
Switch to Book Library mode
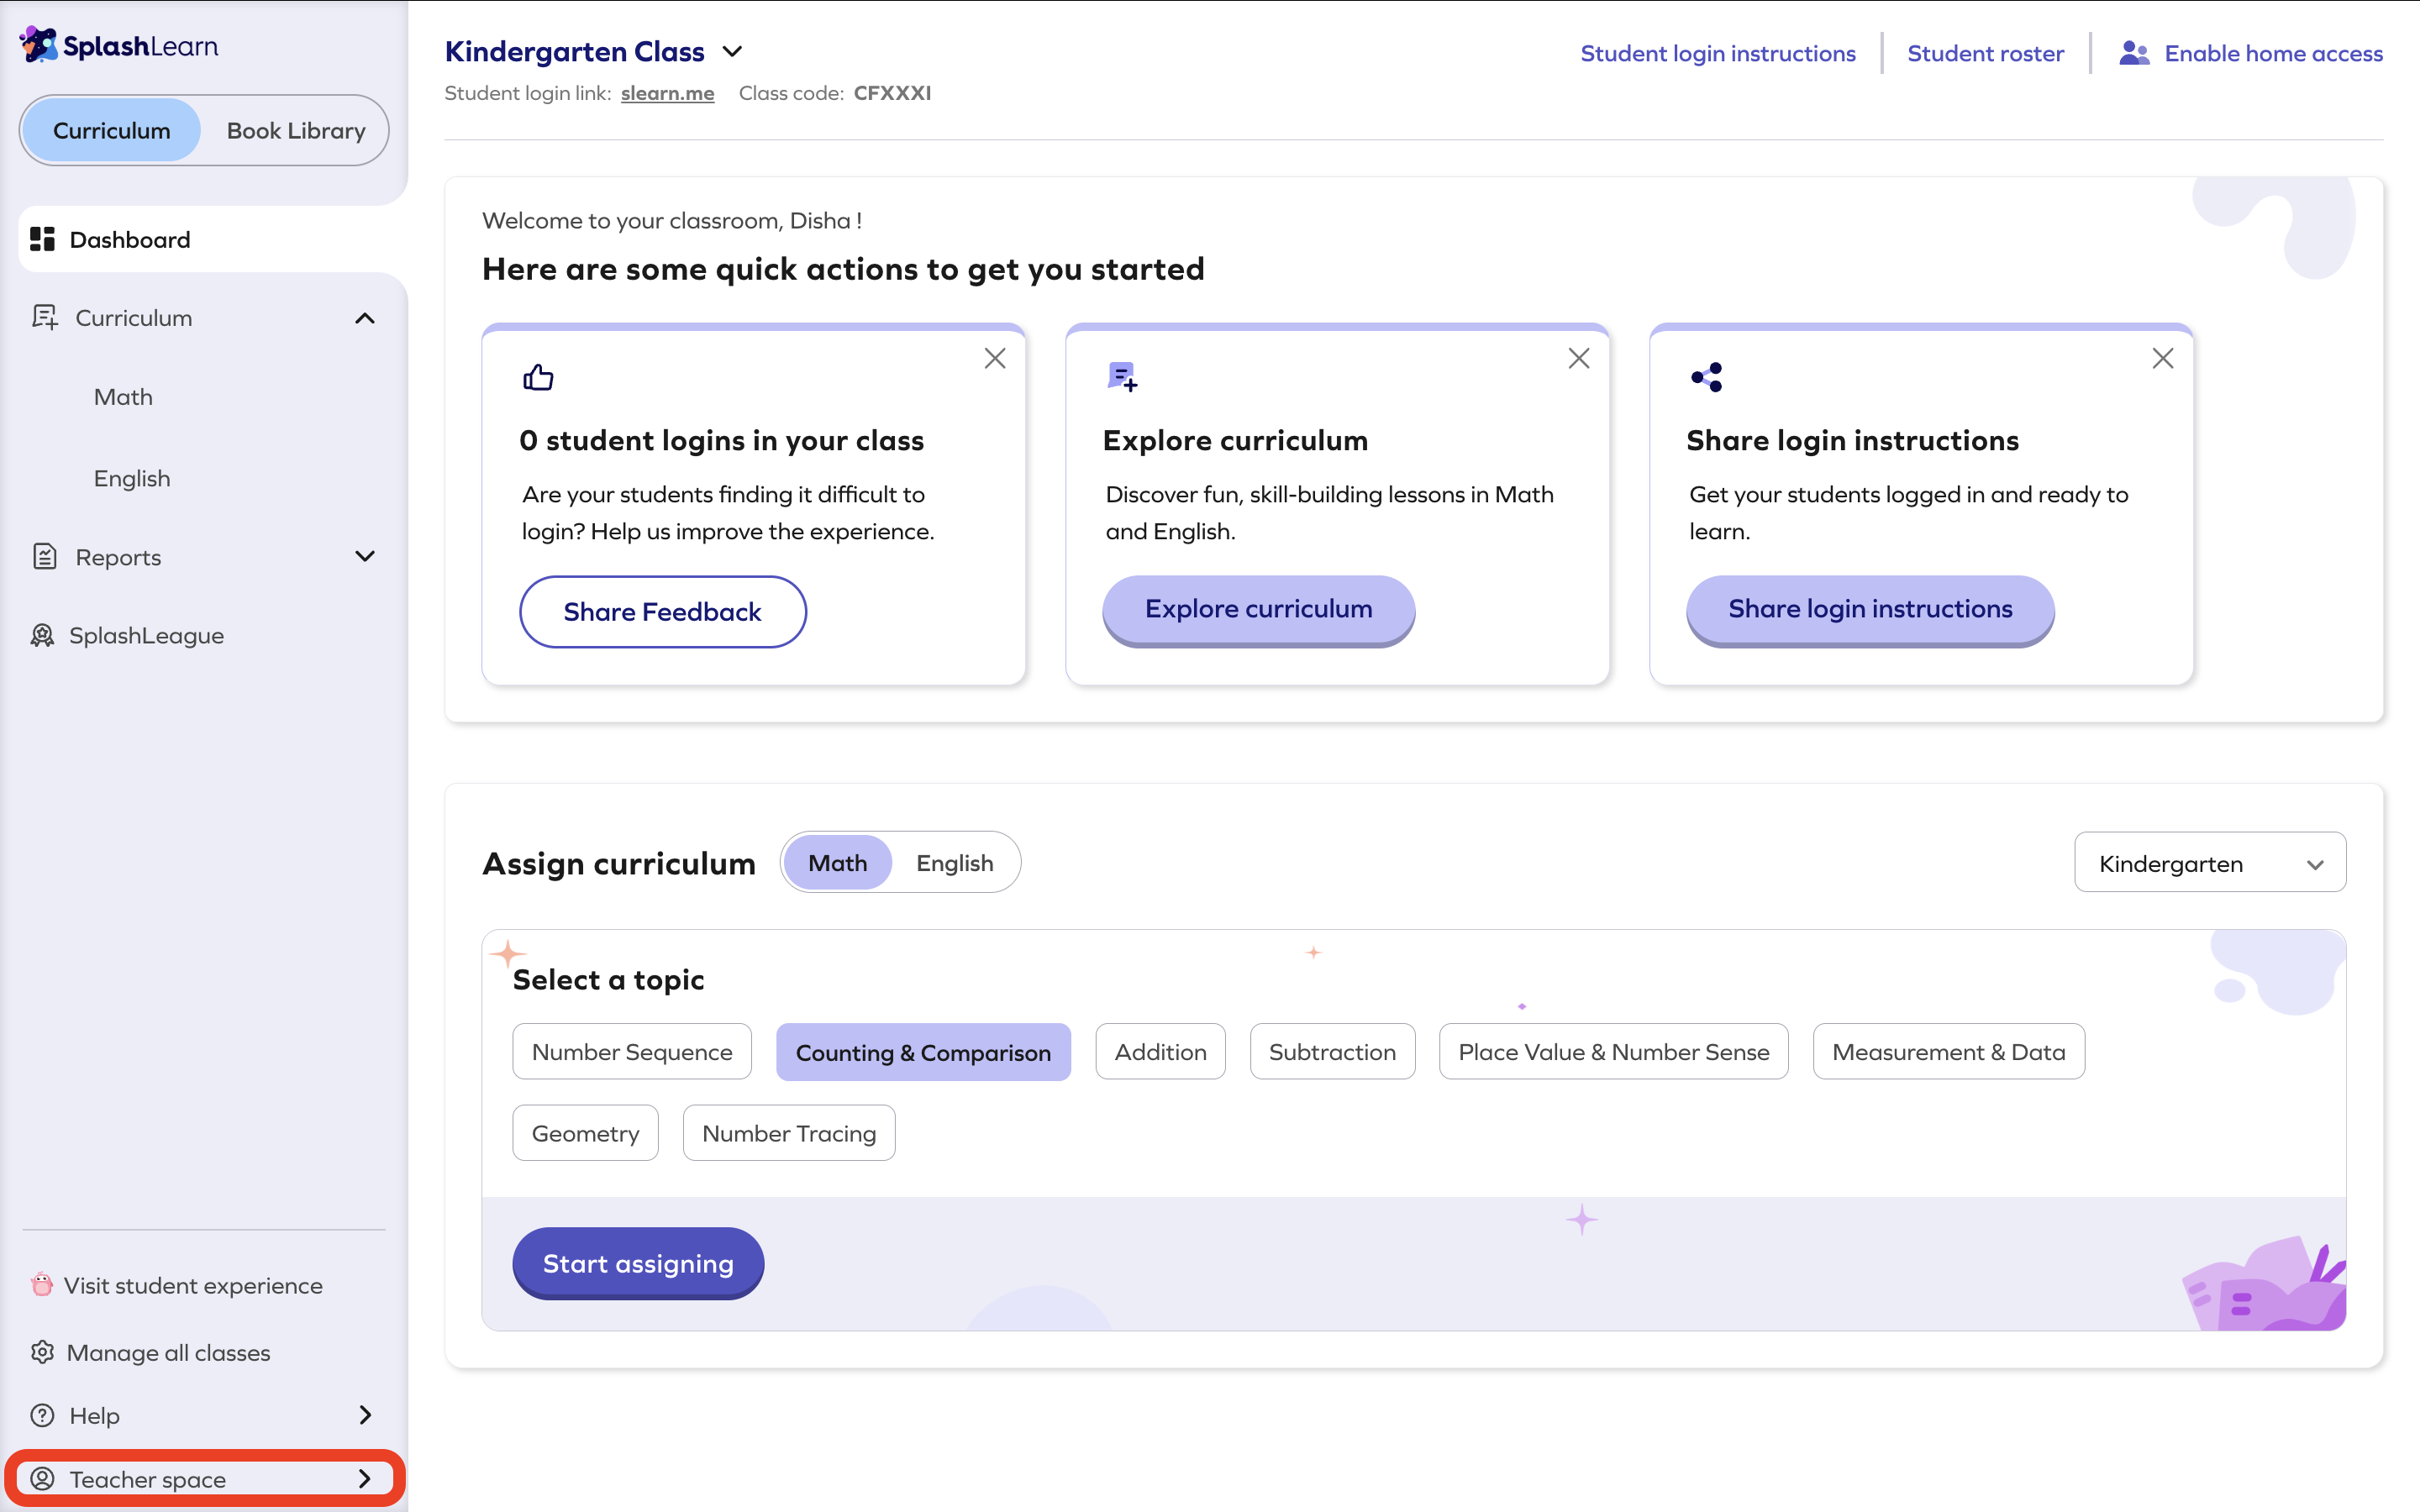(x=296, y=130)
